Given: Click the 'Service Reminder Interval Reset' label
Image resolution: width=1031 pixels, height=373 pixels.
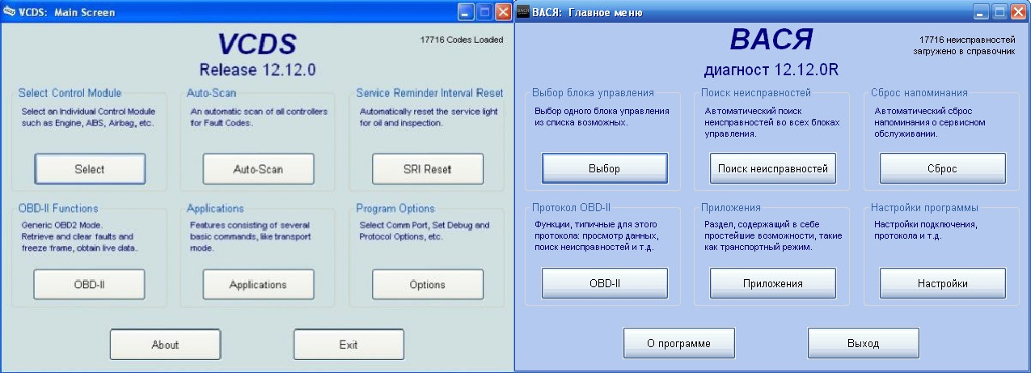Looking at the screenshot, I should 429,93.
